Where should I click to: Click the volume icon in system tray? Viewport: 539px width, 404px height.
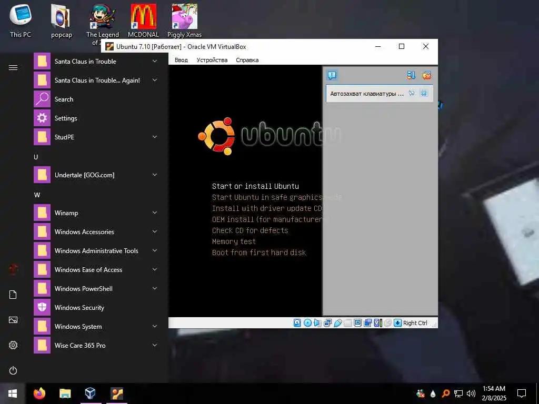click(471, 393)
